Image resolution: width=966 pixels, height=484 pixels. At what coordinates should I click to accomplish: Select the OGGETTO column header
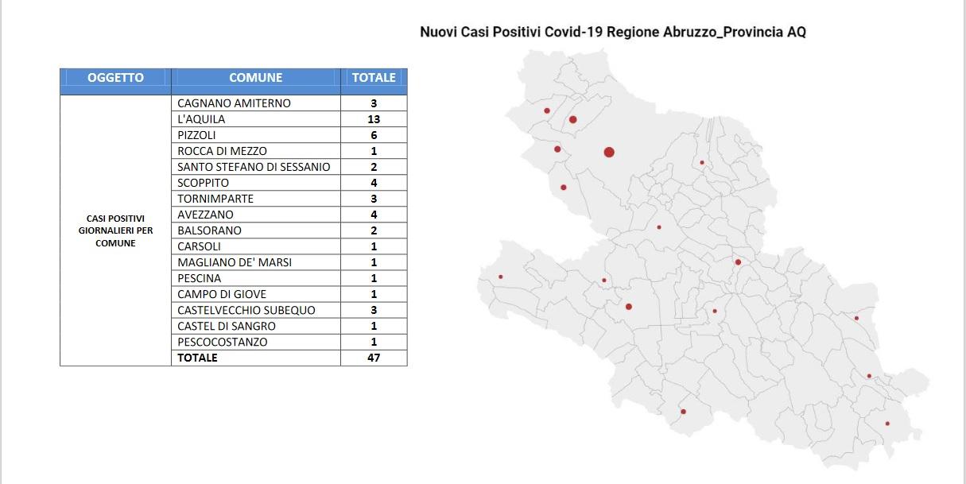pyautogui.click(x=115, y=78)
